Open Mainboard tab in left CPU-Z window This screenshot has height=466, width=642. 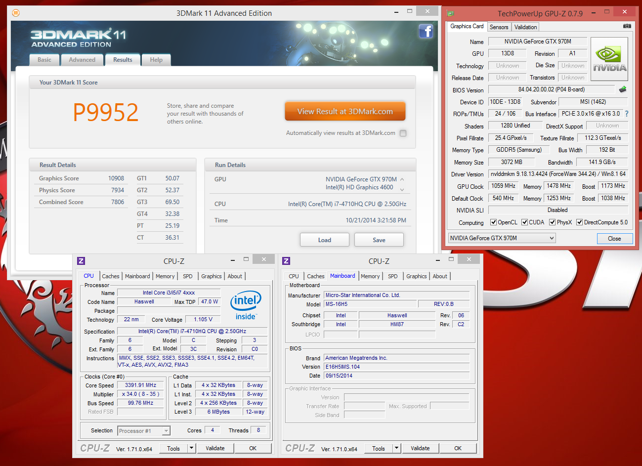click(x=137, y=276)
